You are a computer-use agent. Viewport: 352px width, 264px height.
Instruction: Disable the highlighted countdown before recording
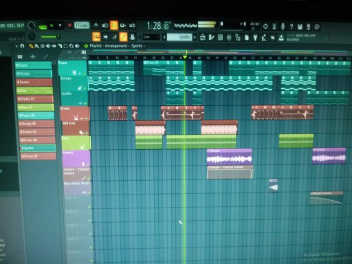pyautogui.click(x=114, y=25)
